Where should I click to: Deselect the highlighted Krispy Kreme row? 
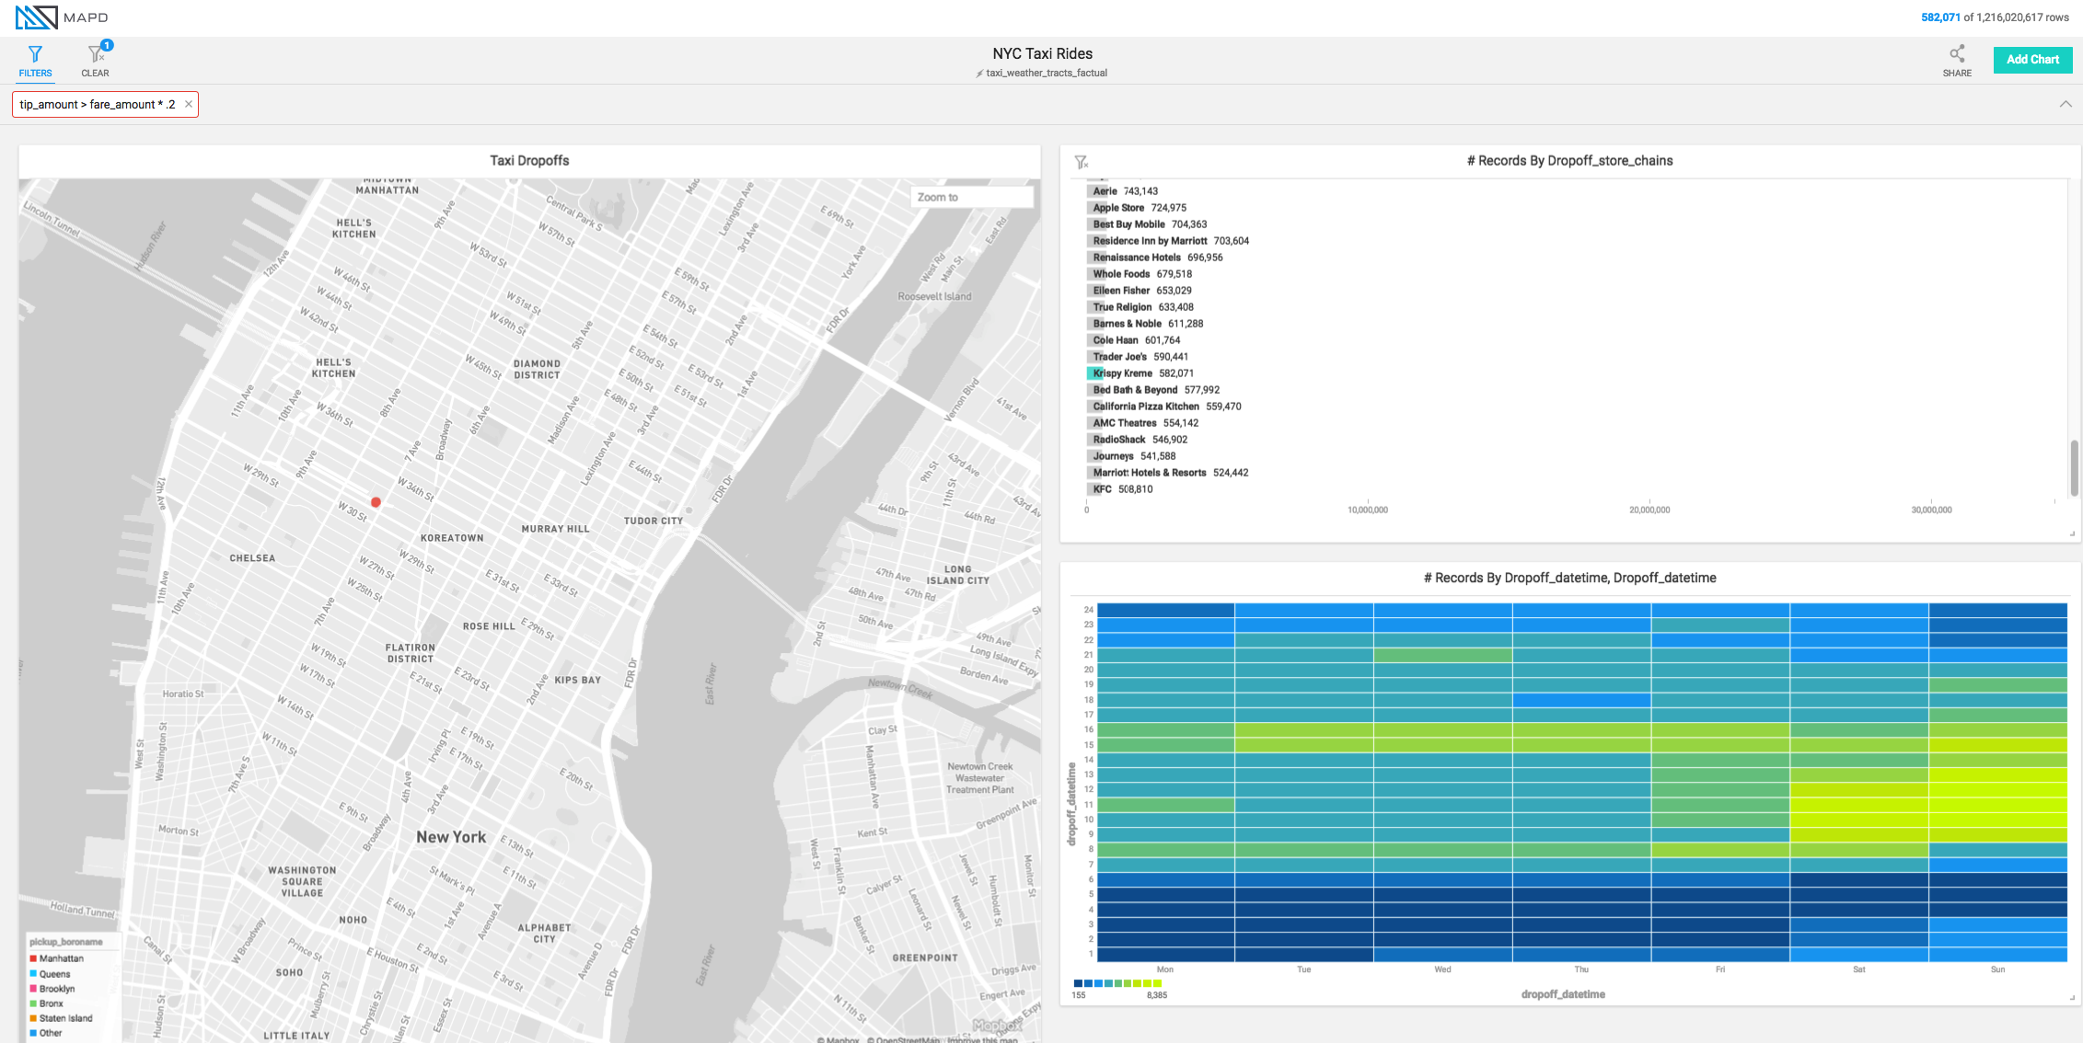tap(1142, 373)
